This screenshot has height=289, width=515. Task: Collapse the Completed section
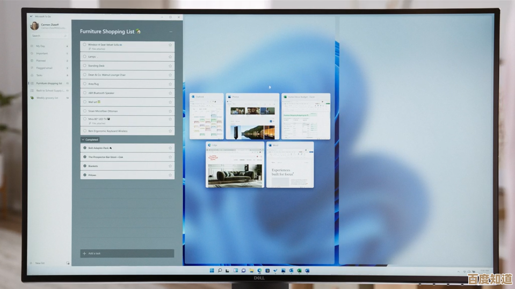[83, 140]
